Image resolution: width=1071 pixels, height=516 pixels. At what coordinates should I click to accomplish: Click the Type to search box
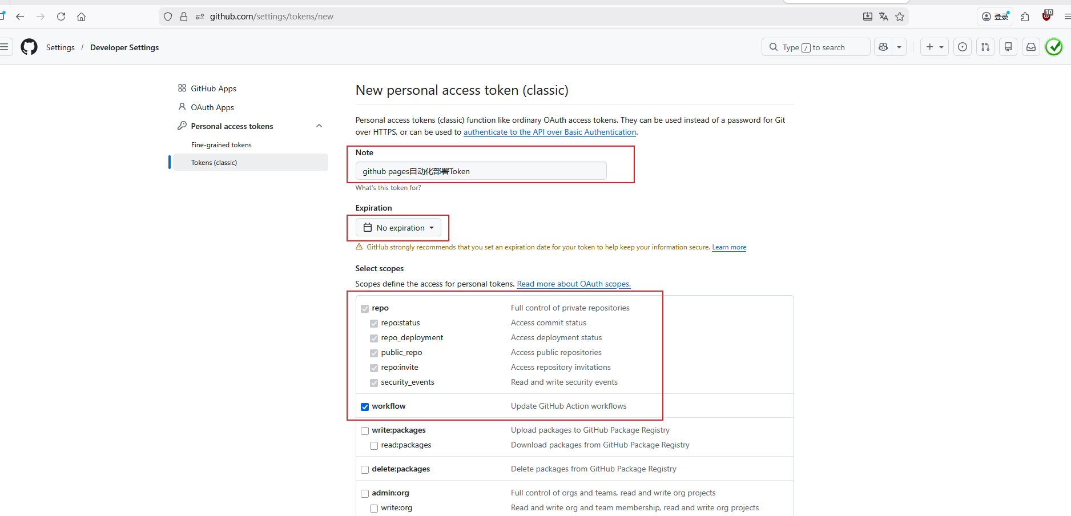pos(815,47)
